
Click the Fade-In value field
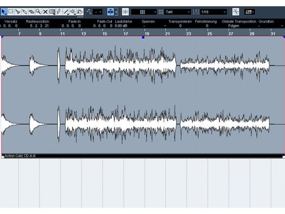71,26
